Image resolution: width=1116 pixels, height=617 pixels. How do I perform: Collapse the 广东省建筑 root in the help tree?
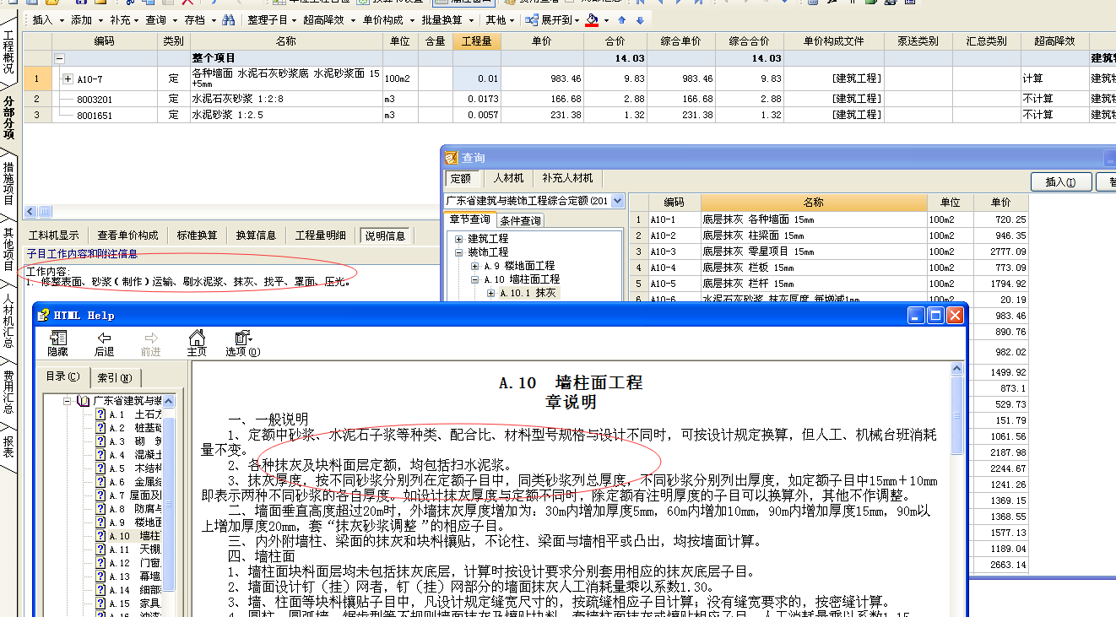pos(68,401)
